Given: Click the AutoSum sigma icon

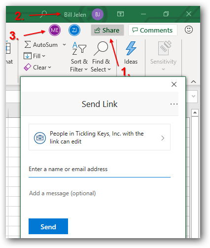Looking at the screenshot, I should point(28,44).
